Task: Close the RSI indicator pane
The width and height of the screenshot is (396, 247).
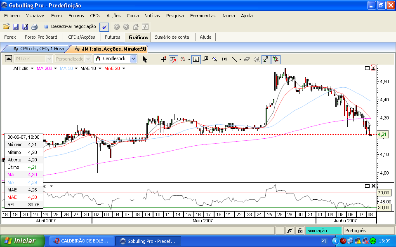Action: (x=374, y=186)
